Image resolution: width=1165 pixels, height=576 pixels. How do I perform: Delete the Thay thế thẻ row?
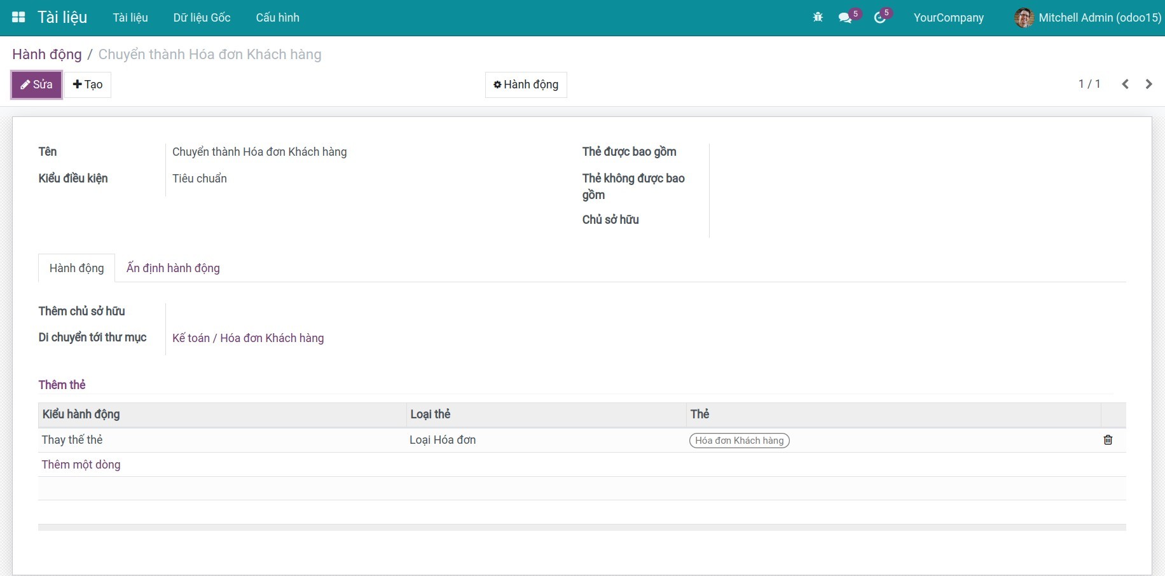click(1108, 440)
